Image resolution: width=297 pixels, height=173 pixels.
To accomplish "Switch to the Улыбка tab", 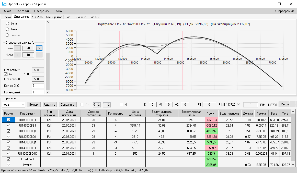I will 37,17.
